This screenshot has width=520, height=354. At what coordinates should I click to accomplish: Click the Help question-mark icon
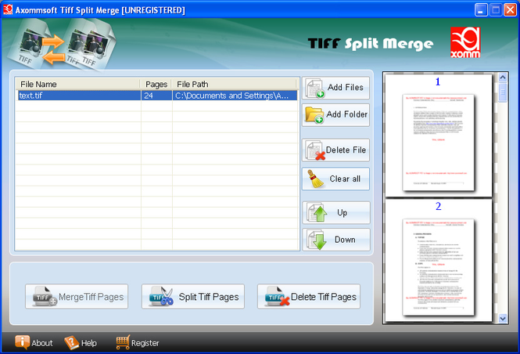point(71,342)
